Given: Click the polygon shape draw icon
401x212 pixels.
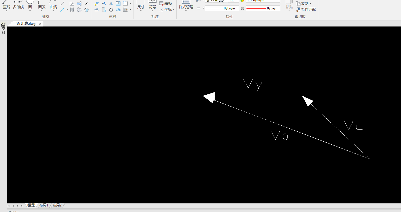Looking at the screenshot, I should pos(72,4).
